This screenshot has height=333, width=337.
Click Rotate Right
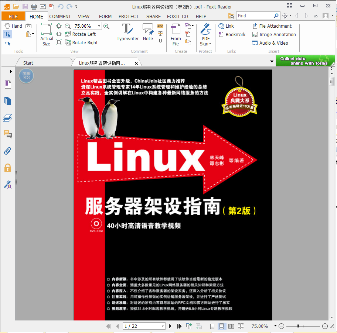81,42
